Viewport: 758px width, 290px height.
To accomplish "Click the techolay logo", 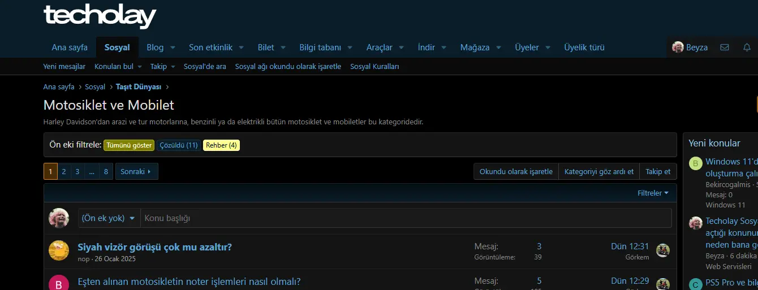I will click(100, 16).
